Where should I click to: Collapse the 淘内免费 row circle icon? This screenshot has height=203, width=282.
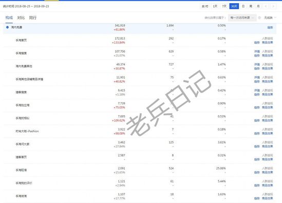(x=7, y=27)
